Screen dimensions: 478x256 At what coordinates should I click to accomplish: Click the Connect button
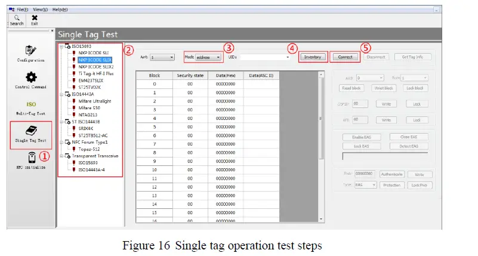coord(345,57)
